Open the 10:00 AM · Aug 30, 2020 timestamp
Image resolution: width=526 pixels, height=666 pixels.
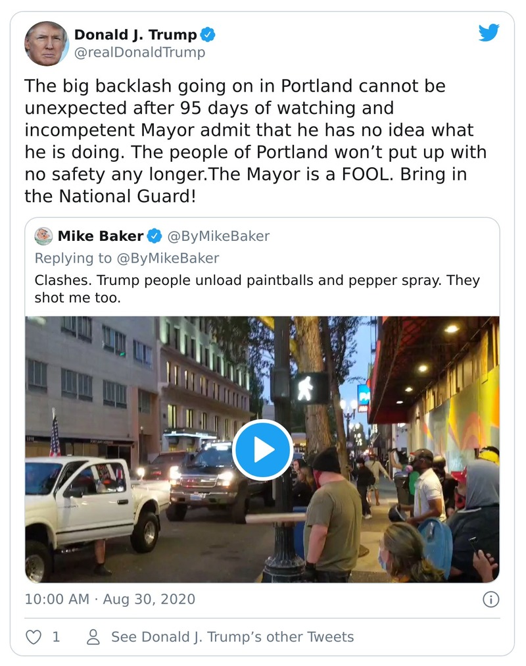point(110,600)
